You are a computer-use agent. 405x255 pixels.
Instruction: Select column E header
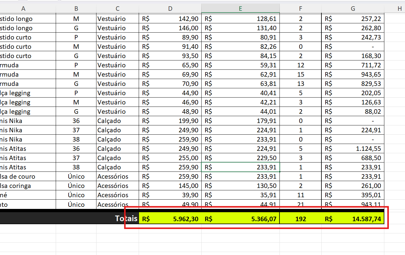point(241,9)
